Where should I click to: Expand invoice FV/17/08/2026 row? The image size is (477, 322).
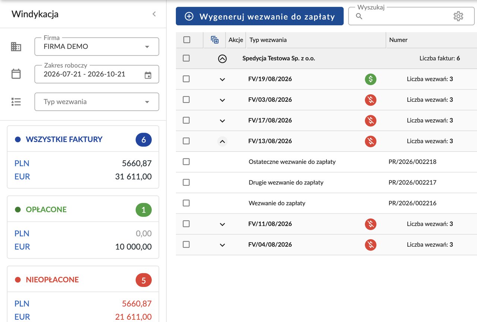tap(222, 120)
